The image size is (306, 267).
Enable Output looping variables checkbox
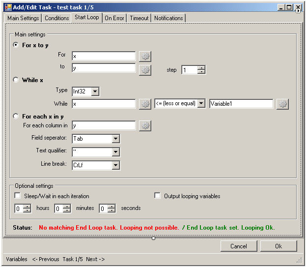(158, 196)
